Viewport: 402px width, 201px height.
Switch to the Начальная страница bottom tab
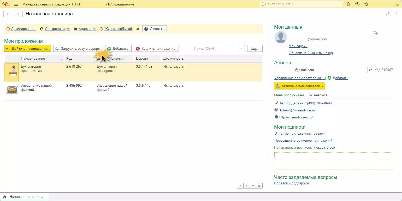[24, 197]
